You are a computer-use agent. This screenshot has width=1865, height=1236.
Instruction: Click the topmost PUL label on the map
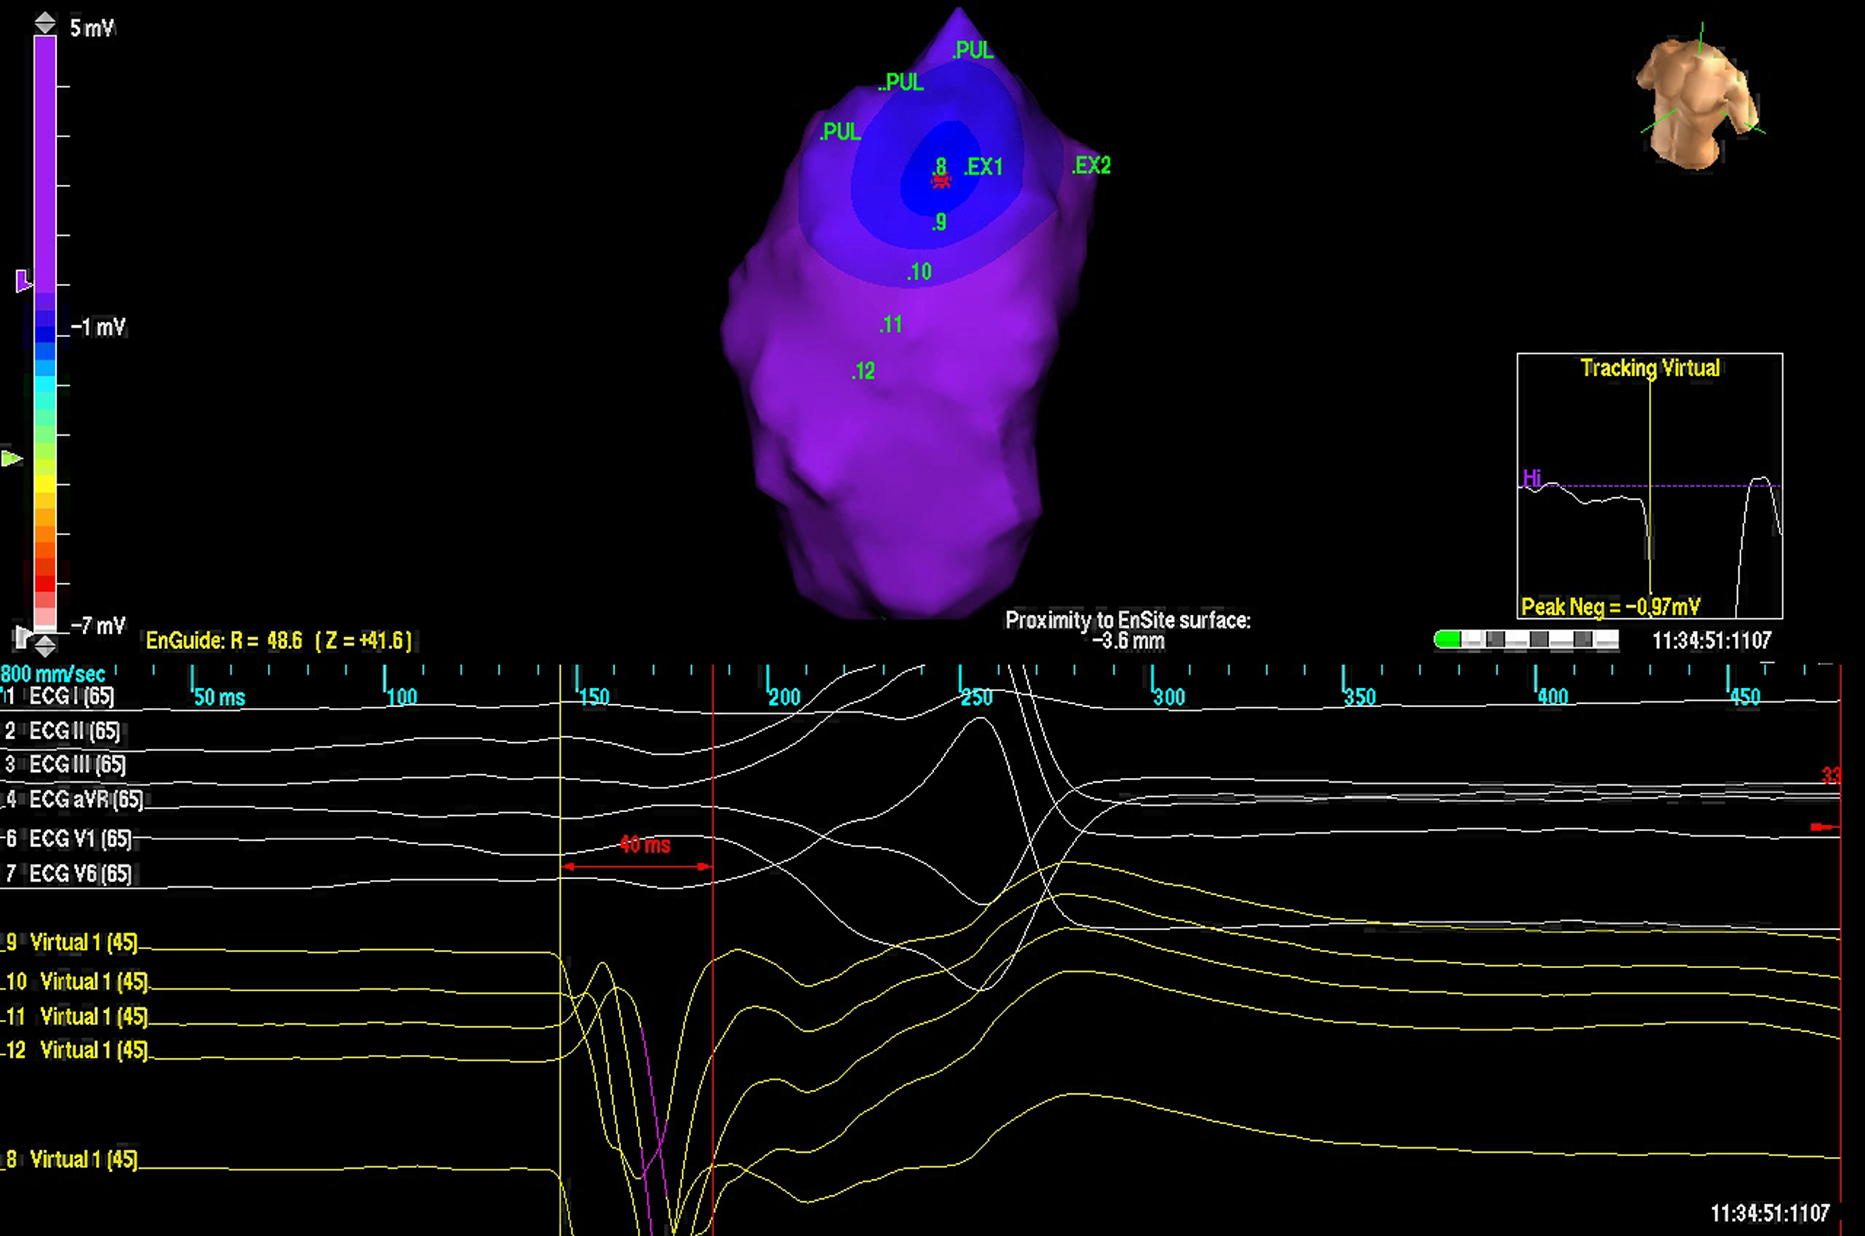tap(973, 50)
